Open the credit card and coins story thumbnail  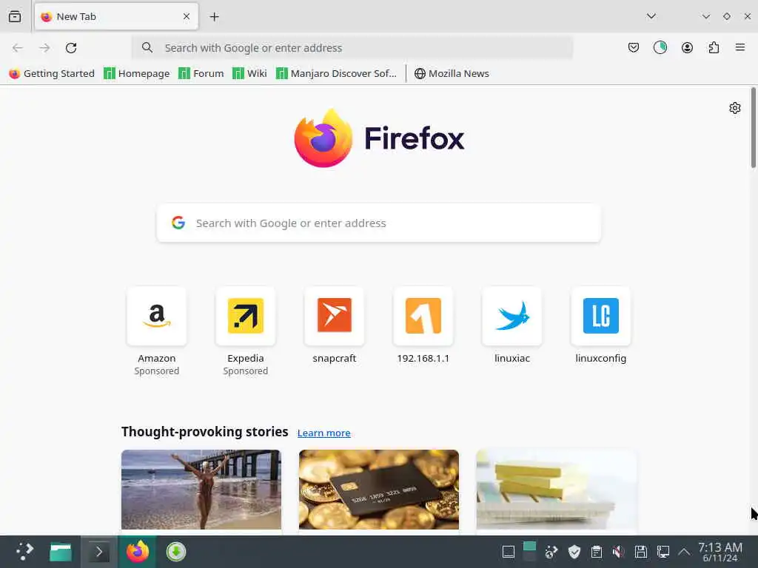click(378, 490)
